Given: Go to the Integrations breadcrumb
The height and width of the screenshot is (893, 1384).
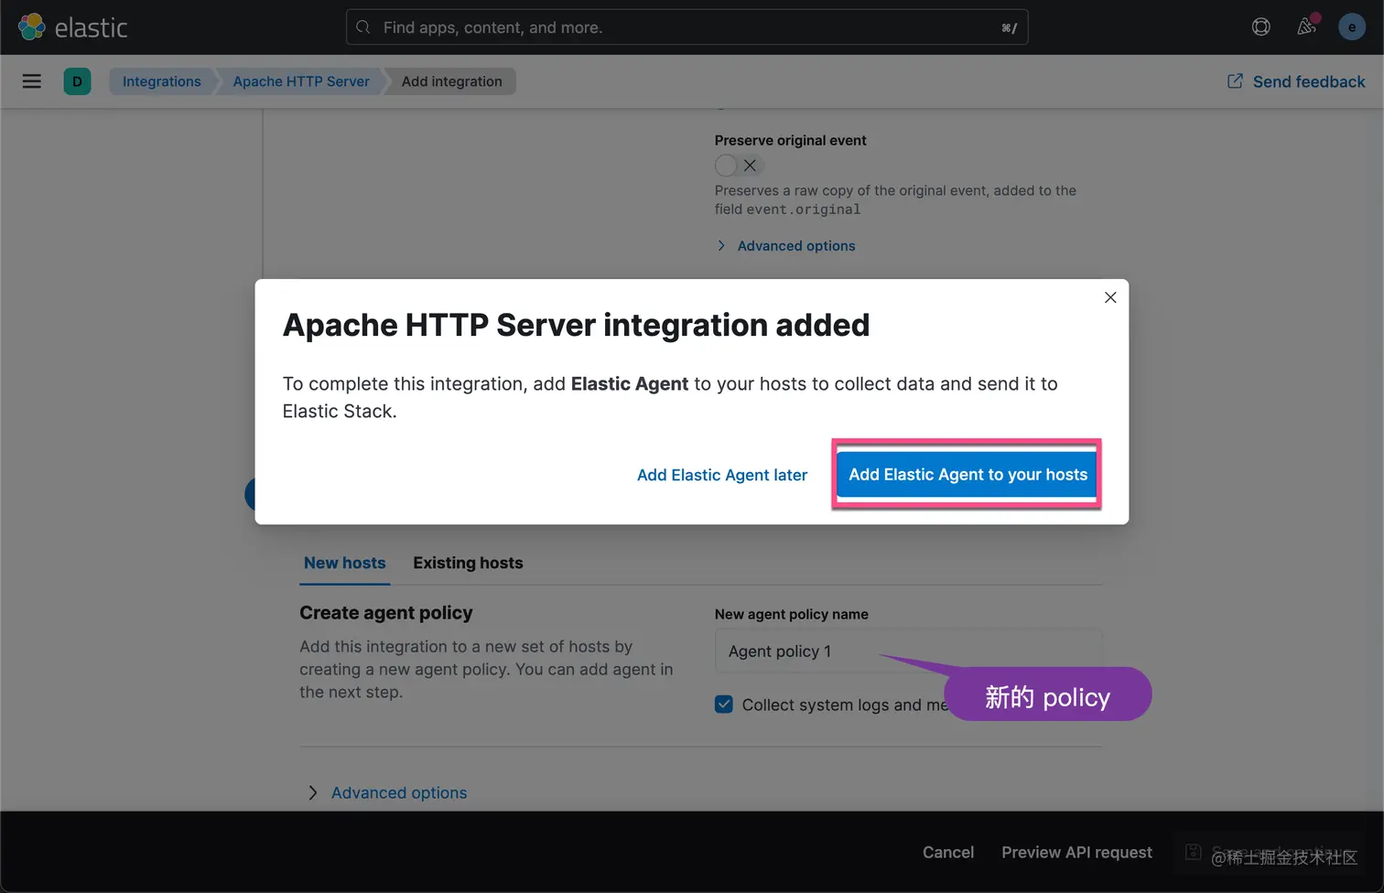Looking at the screenshot, I should coord(161,81).
